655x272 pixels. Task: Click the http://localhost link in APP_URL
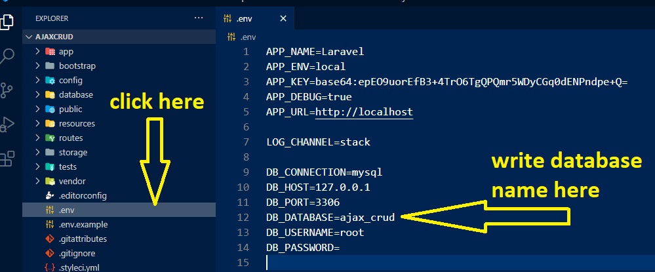(x=364, y=112)
